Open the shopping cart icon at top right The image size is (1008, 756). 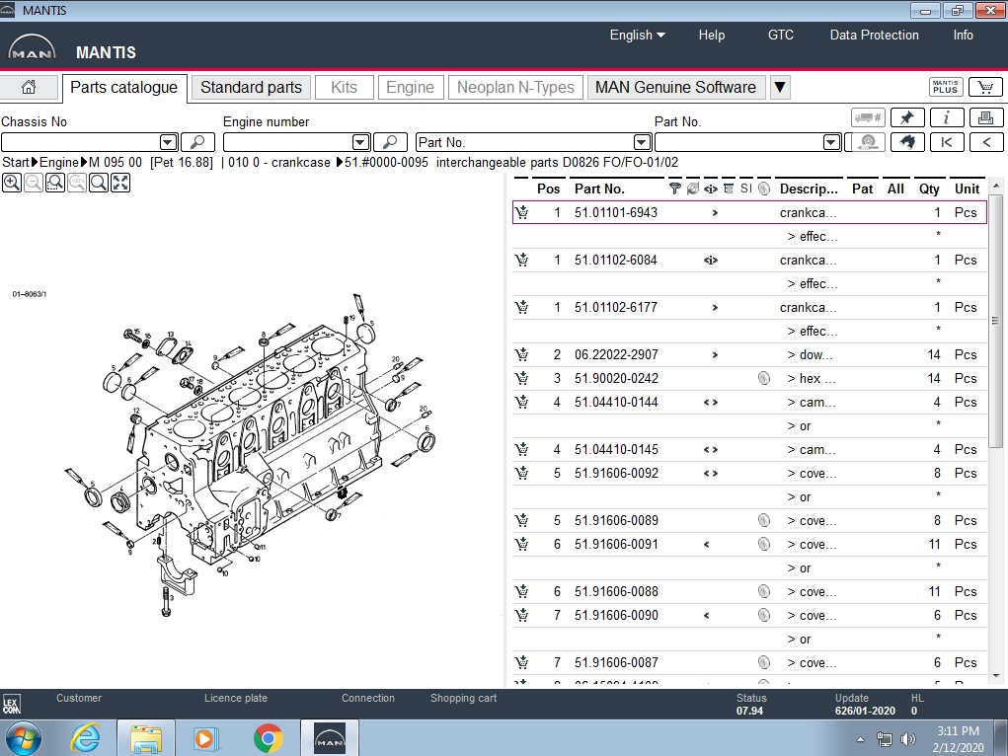[x=985, y=87]
